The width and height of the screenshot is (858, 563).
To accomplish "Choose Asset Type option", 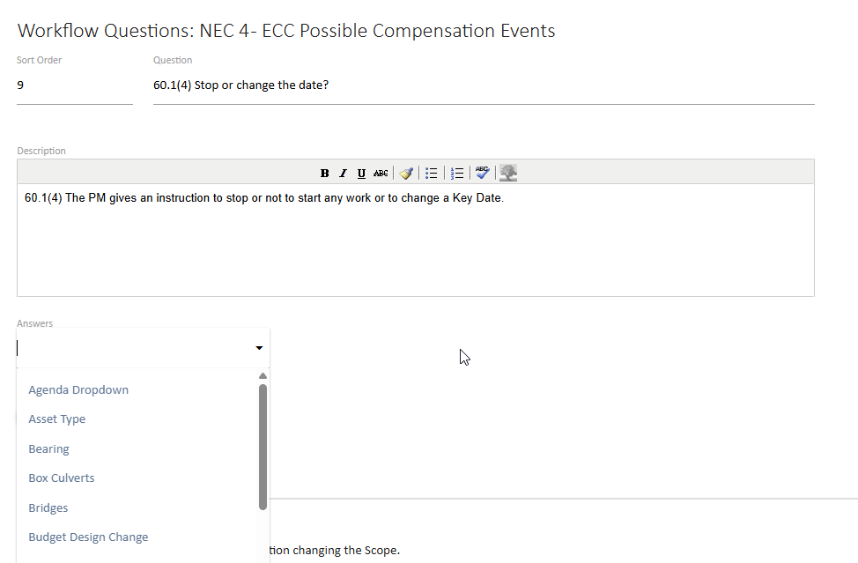I will [57, 419].
